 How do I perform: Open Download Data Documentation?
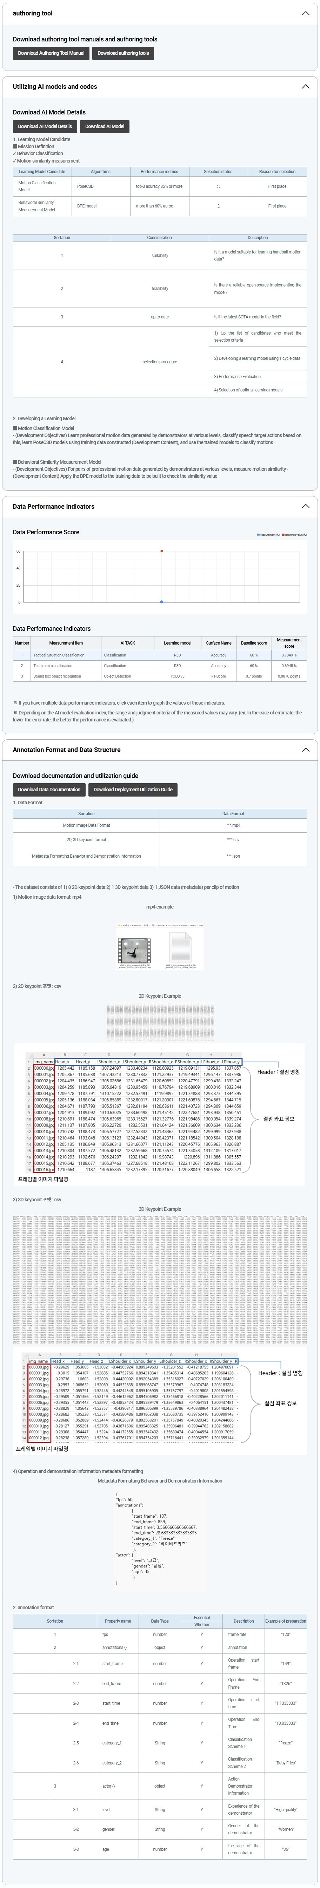[x=49, y=789]
